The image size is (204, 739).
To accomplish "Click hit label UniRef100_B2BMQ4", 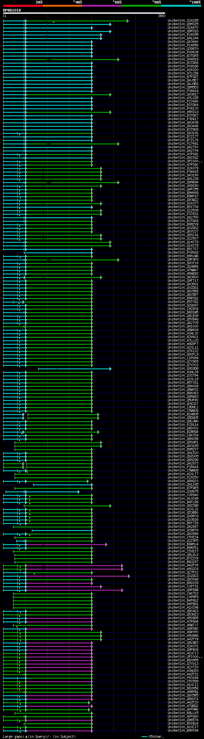I will (x=183, y=432).
